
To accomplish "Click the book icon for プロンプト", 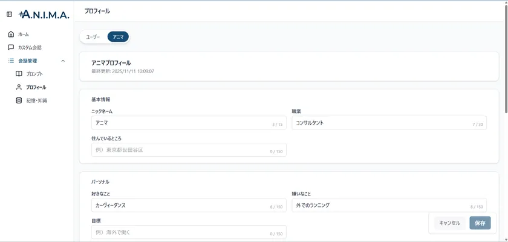I will 19,74.
